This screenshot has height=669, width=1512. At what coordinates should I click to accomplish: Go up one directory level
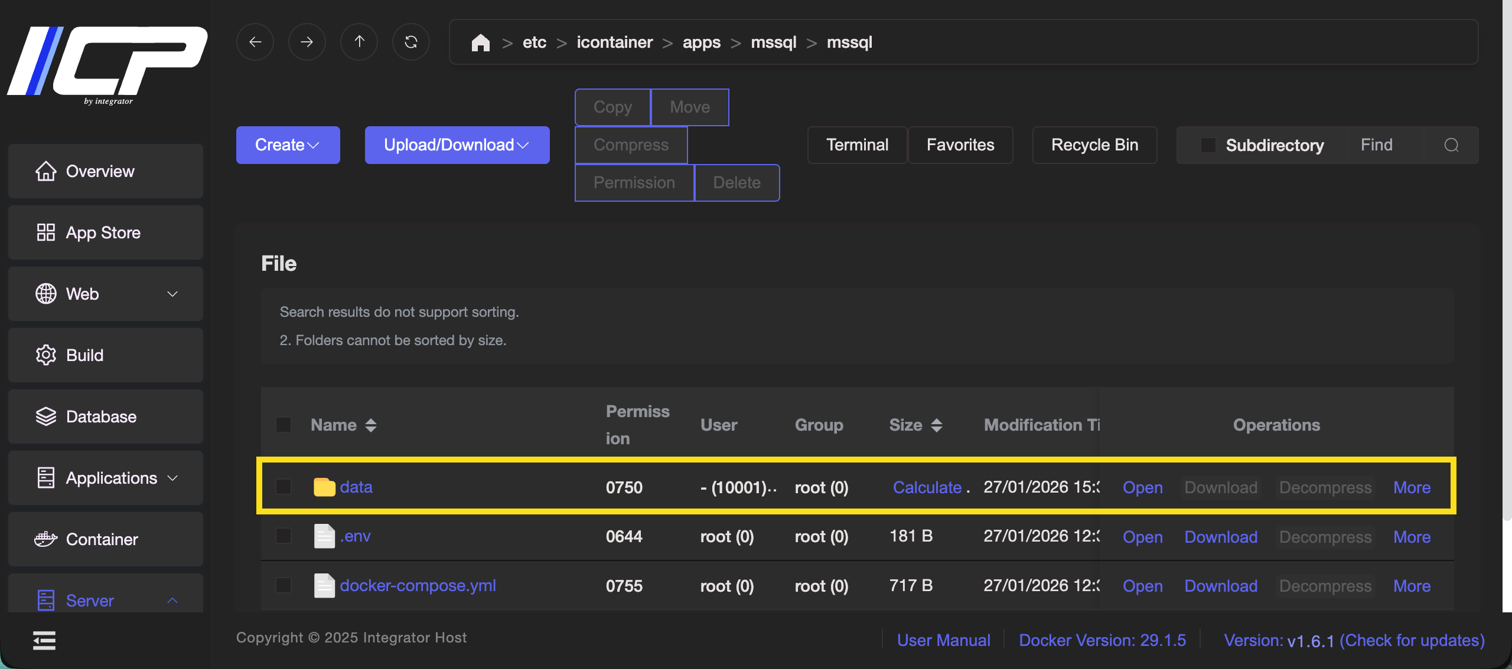tap(359, 42)
